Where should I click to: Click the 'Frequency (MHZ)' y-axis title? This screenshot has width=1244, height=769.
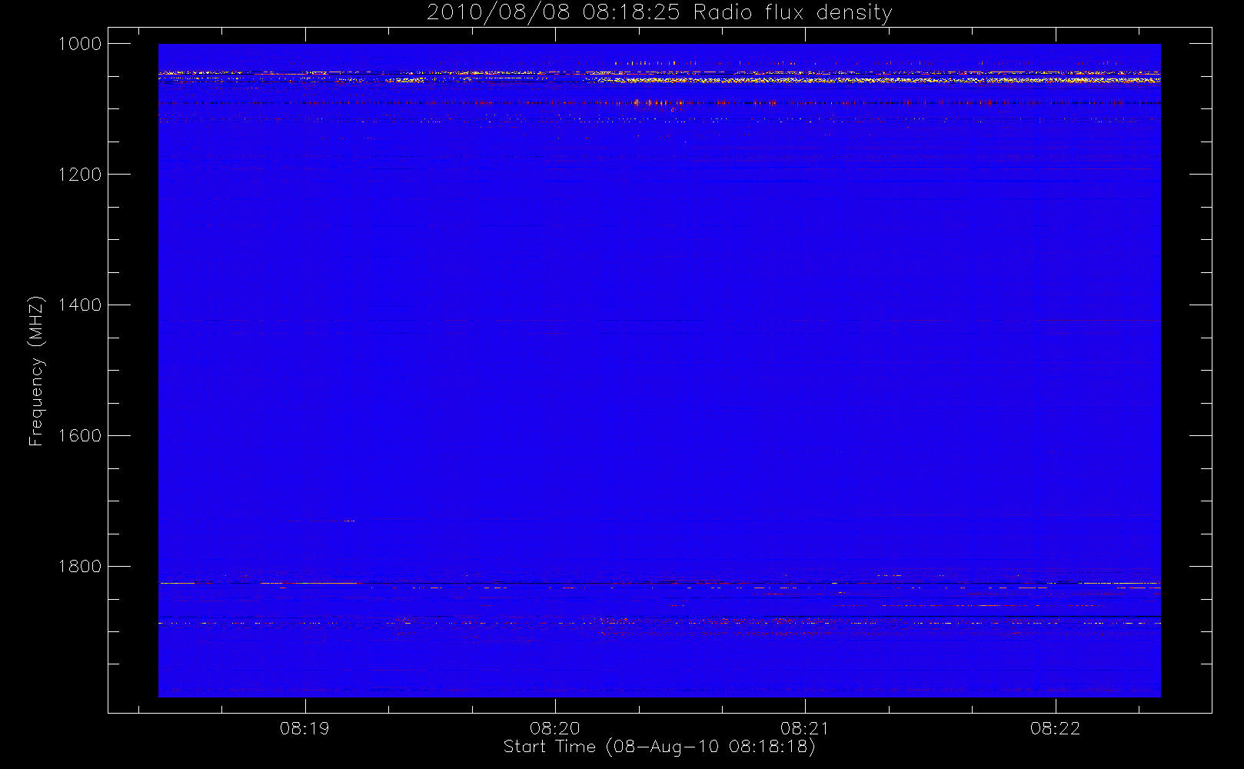pos(36,371)
